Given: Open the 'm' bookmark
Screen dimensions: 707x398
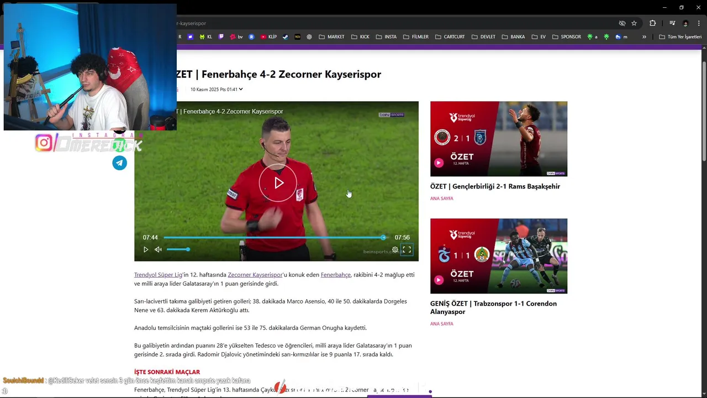Looking at the screenshot, I should tap(621, 37).
